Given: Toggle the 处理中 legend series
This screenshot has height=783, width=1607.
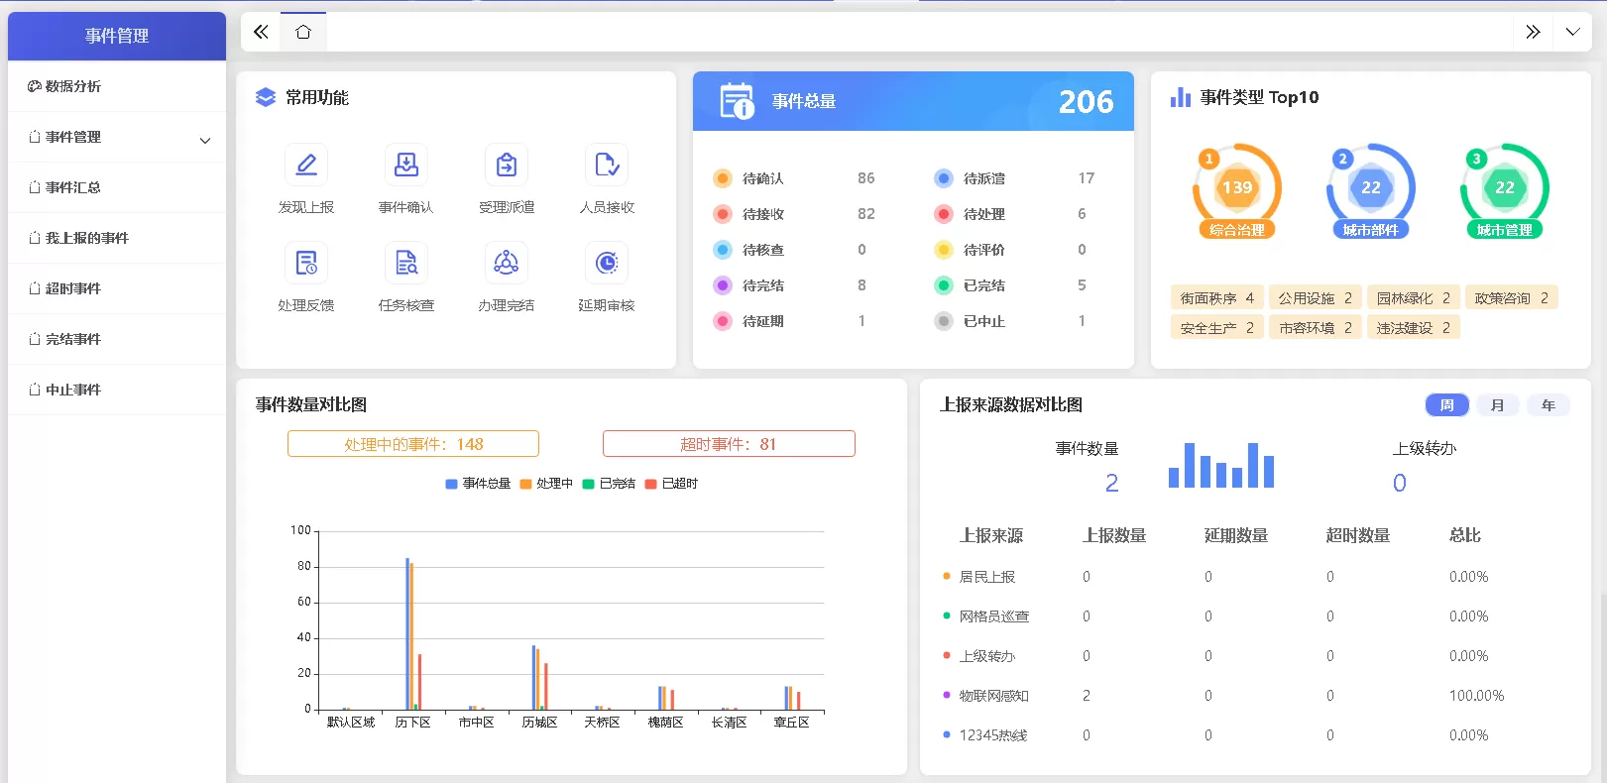Looking at the screenshot, I should coord(546,484).
